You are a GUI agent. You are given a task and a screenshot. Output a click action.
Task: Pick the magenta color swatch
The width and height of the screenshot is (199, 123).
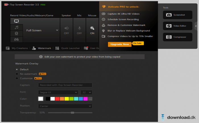point(85,99)
